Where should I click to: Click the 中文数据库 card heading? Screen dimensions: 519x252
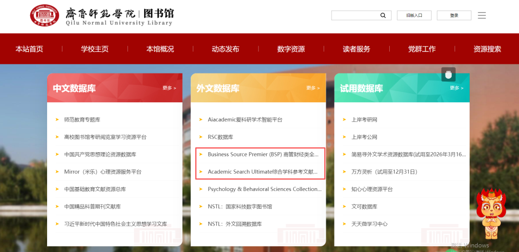coord(74,88)
